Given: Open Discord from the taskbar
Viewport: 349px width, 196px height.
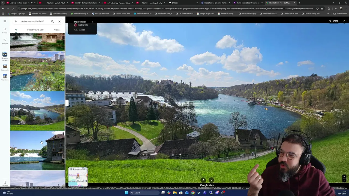Looking at the screenshot, I should click(x=217, y=193).
